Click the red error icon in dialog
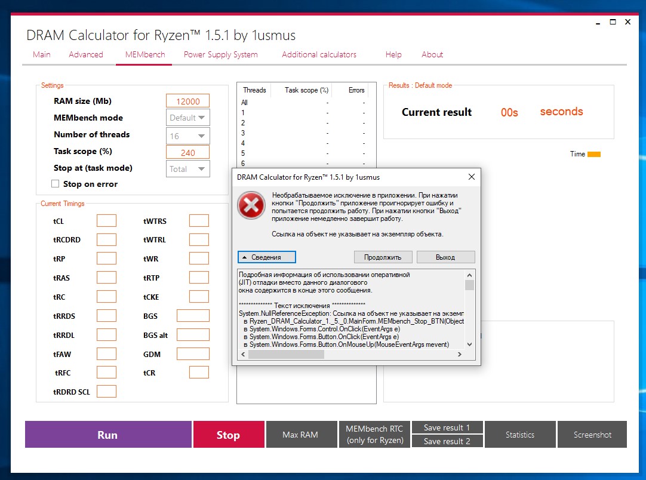This screenshot has height=480, width=646. click(251, 205)
